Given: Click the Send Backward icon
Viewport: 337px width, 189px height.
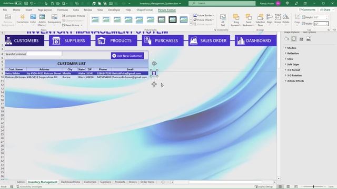Looking at the screenshot, I should pos(249,17).
